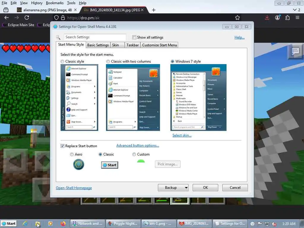Open the Firefox hamburger application menu
The image size is (304, 228).
pos(297,18)
